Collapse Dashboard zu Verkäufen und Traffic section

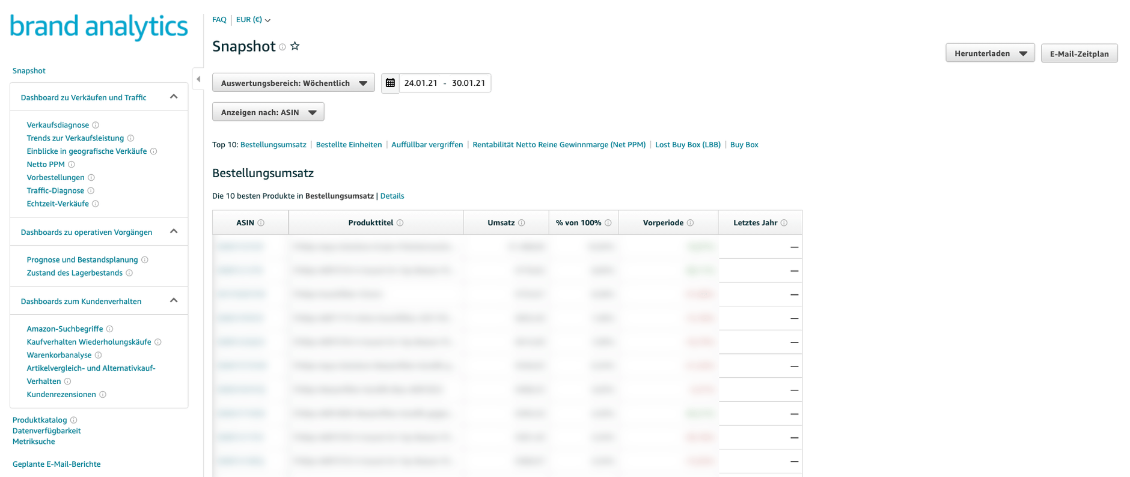click(174, 97)
